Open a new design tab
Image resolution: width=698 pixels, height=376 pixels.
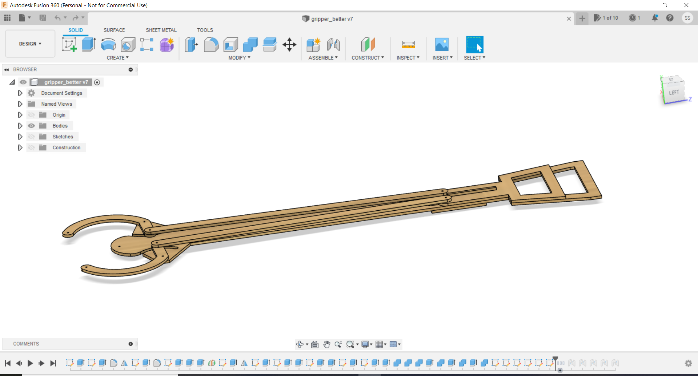582,18
